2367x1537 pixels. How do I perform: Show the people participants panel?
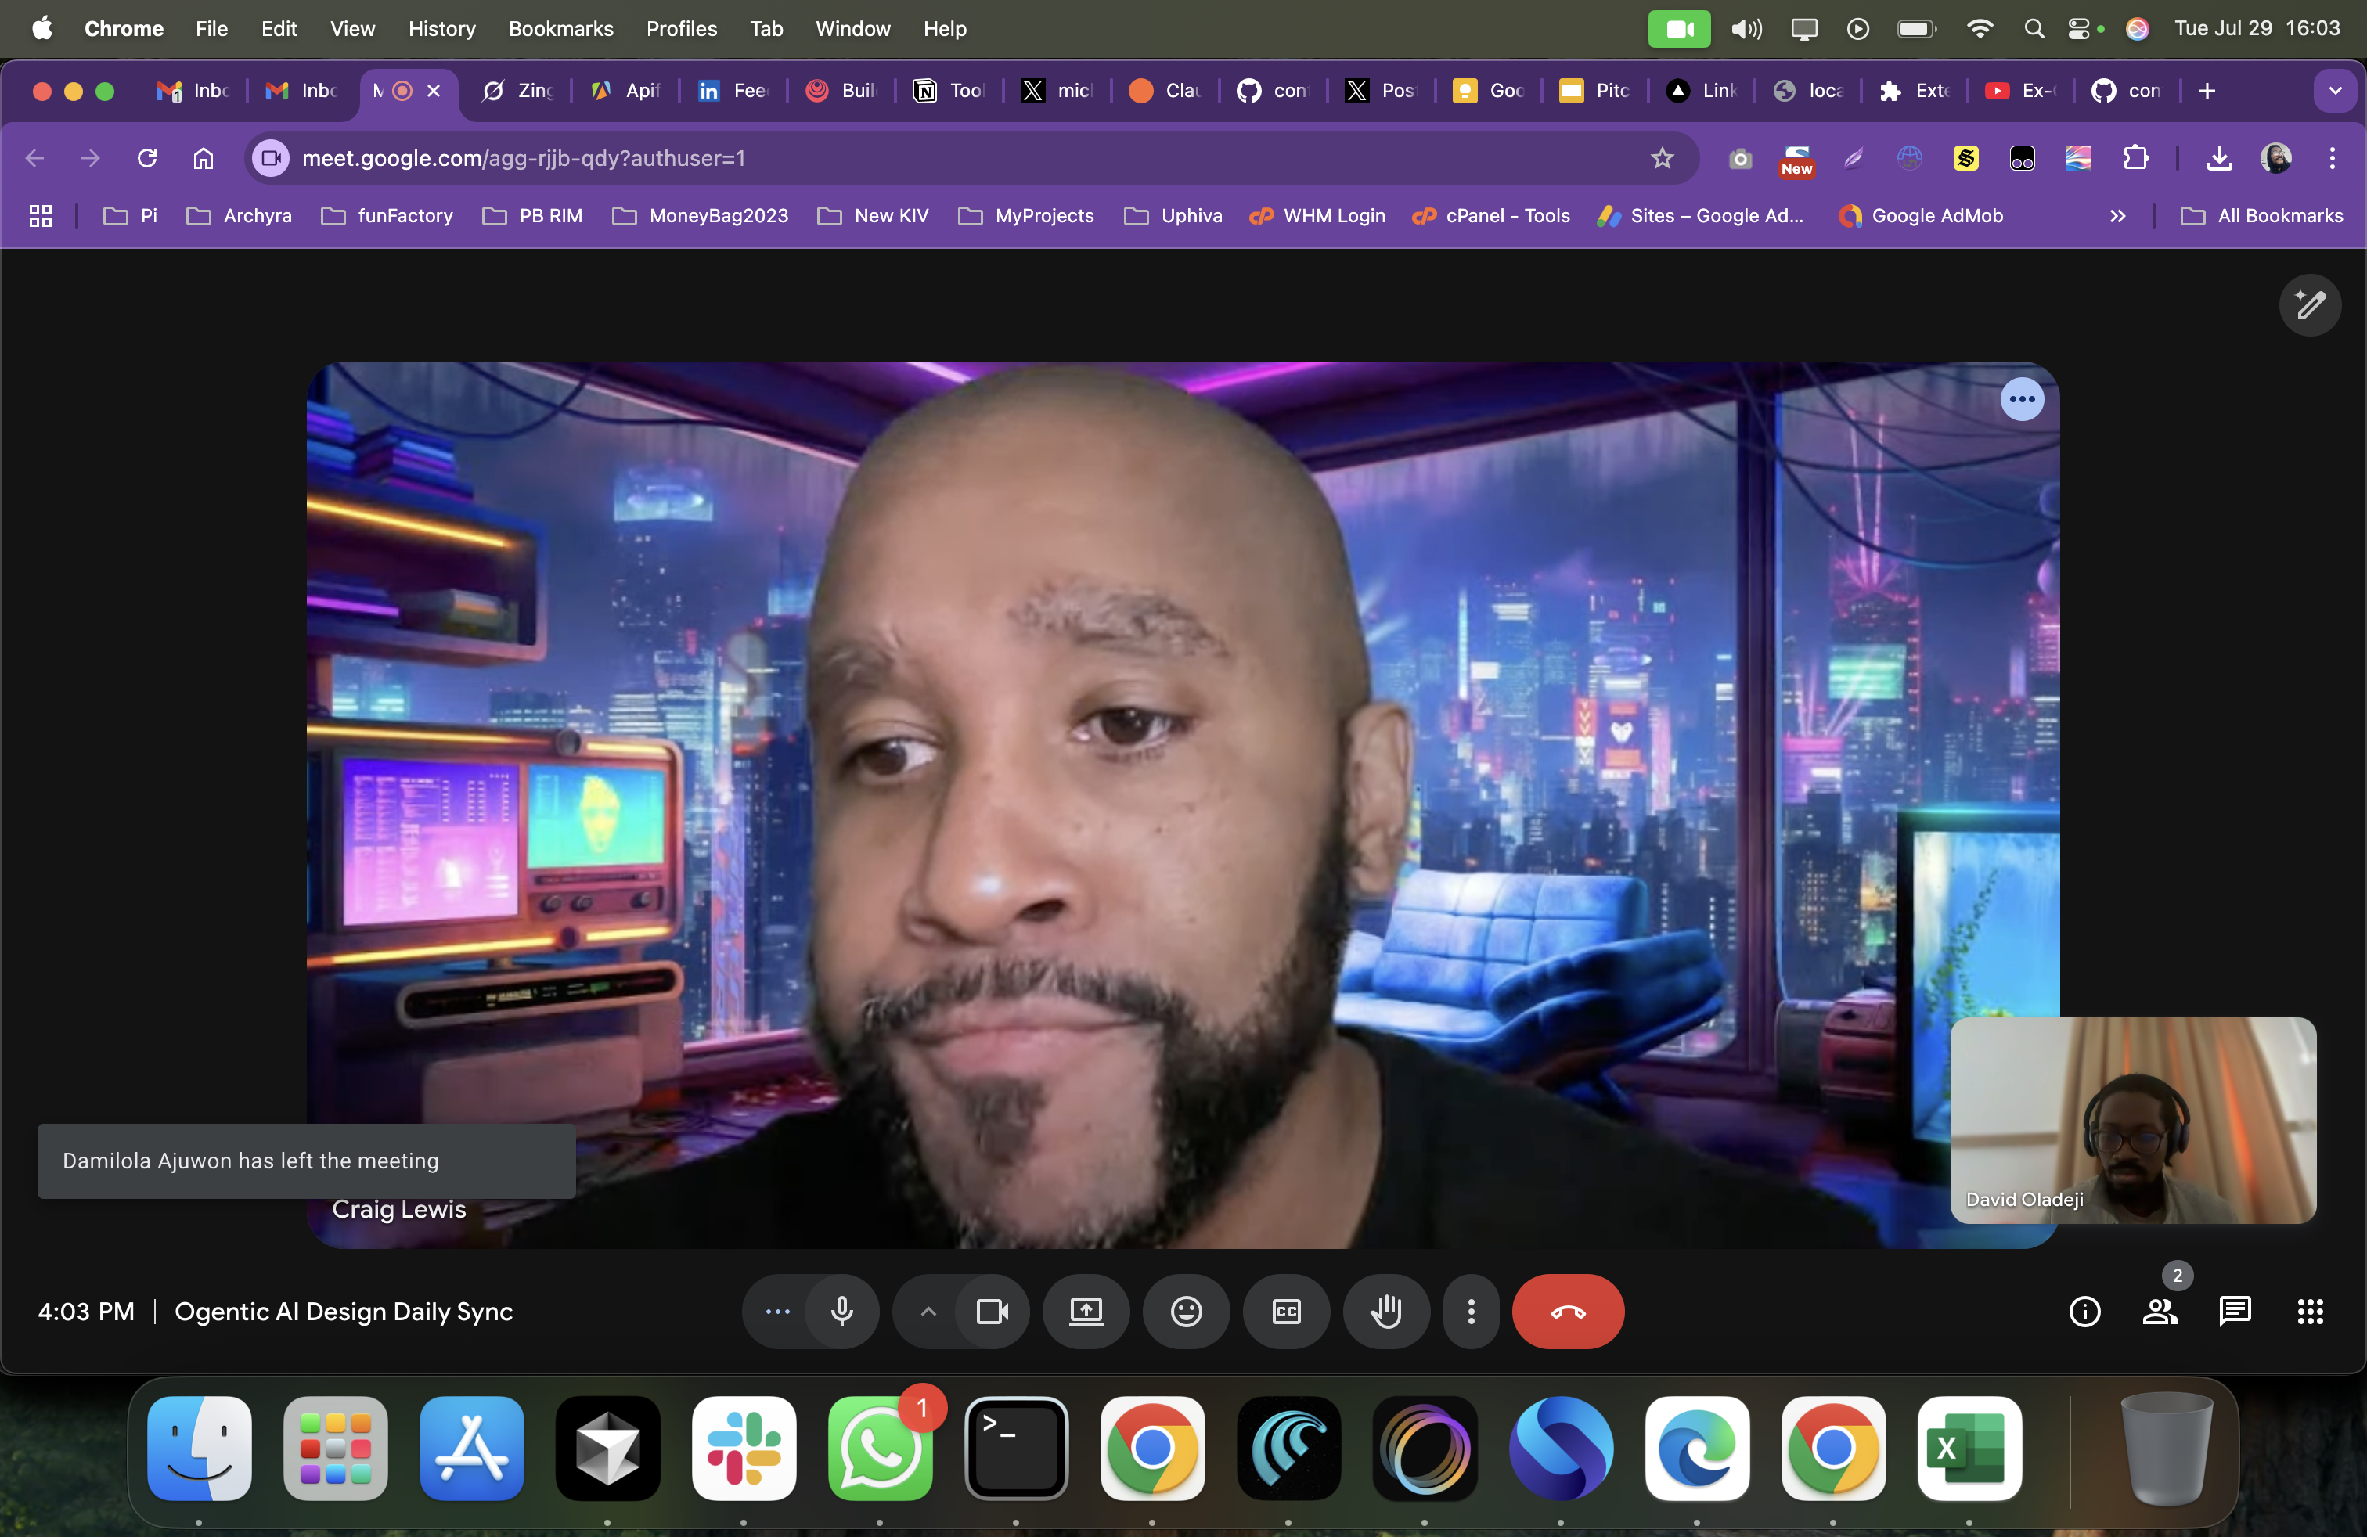(2159, 1312)
